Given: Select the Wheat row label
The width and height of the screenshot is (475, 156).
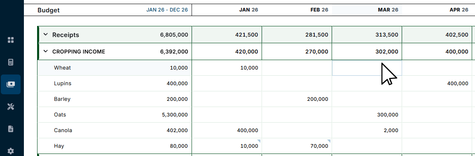Looking at the screenshot, I should click(62, 68).
